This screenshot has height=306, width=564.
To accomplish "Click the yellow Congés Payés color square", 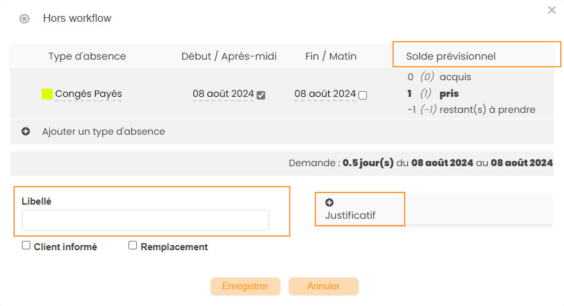I will click(47, 94).
